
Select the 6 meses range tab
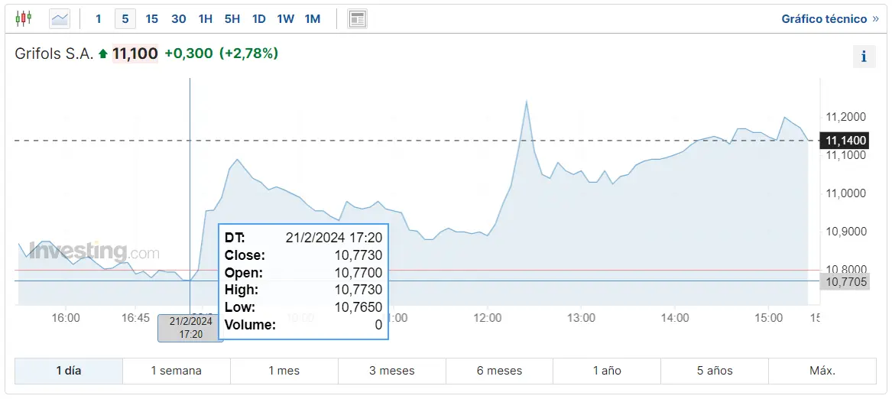(500, 371)
